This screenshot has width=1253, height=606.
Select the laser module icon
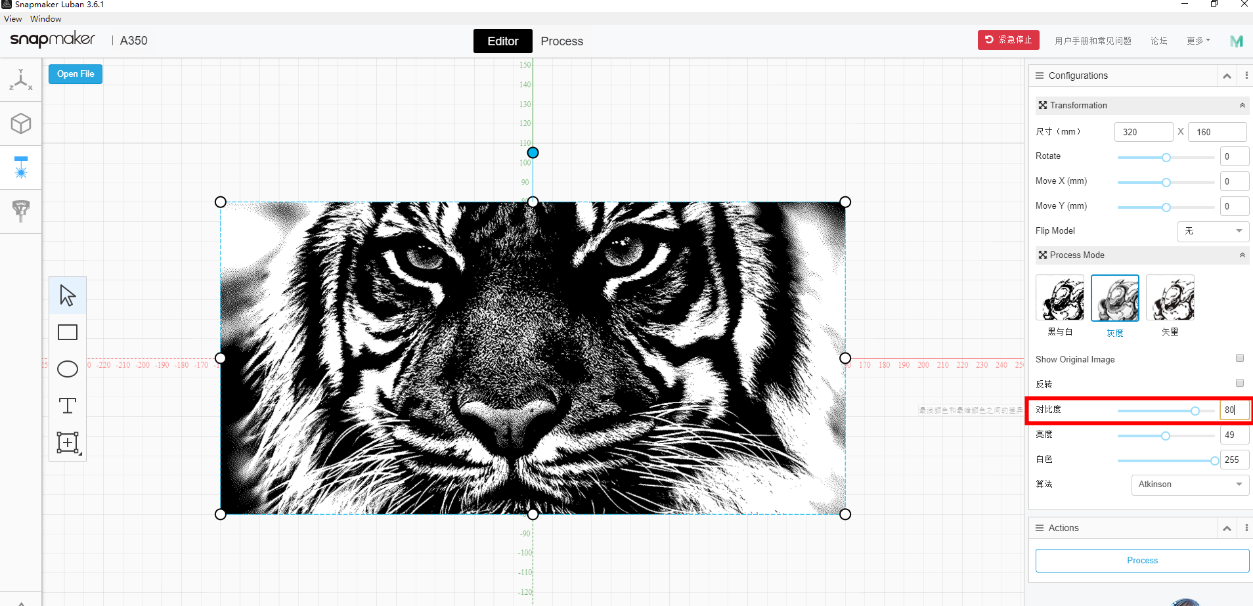20,167
